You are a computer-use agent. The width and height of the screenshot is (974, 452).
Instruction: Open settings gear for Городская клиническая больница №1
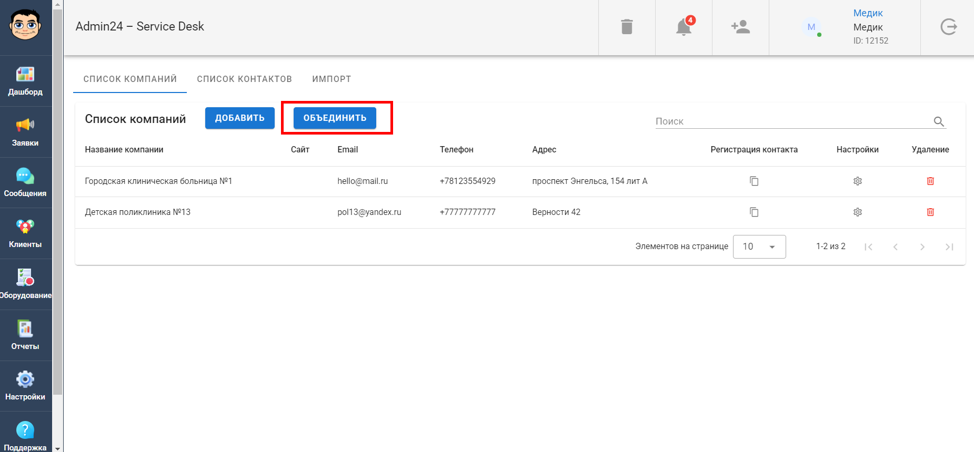[x=858, y=181]
